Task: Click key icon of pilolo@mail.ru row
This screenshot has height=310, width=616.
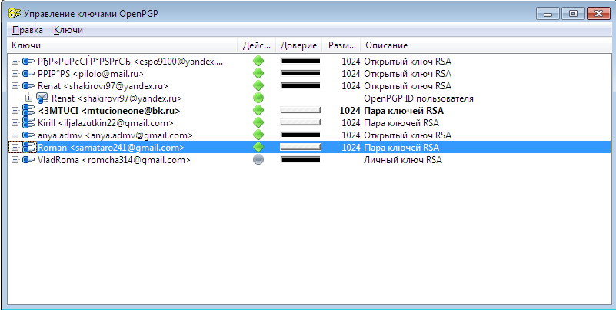Action: [x=28, y=74]
